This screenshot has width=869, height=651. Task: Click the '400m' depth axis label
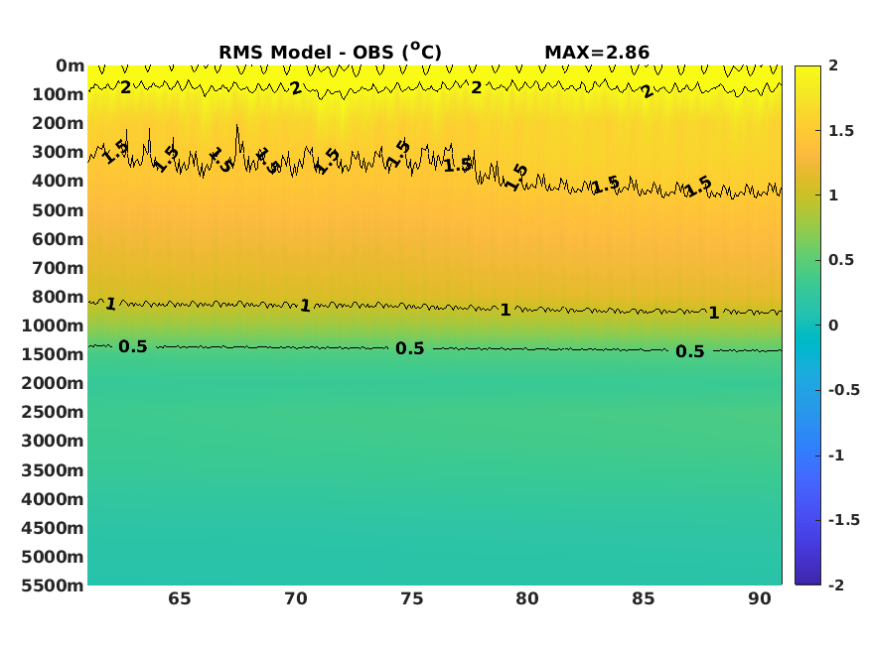pos(59,181)
